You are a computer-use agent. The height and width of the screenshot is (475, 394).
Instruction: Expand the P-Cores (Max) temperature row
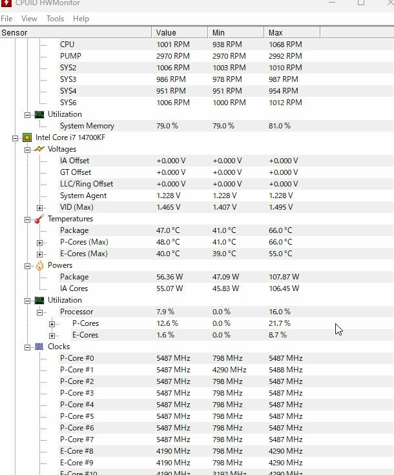[x=40, y=242]
